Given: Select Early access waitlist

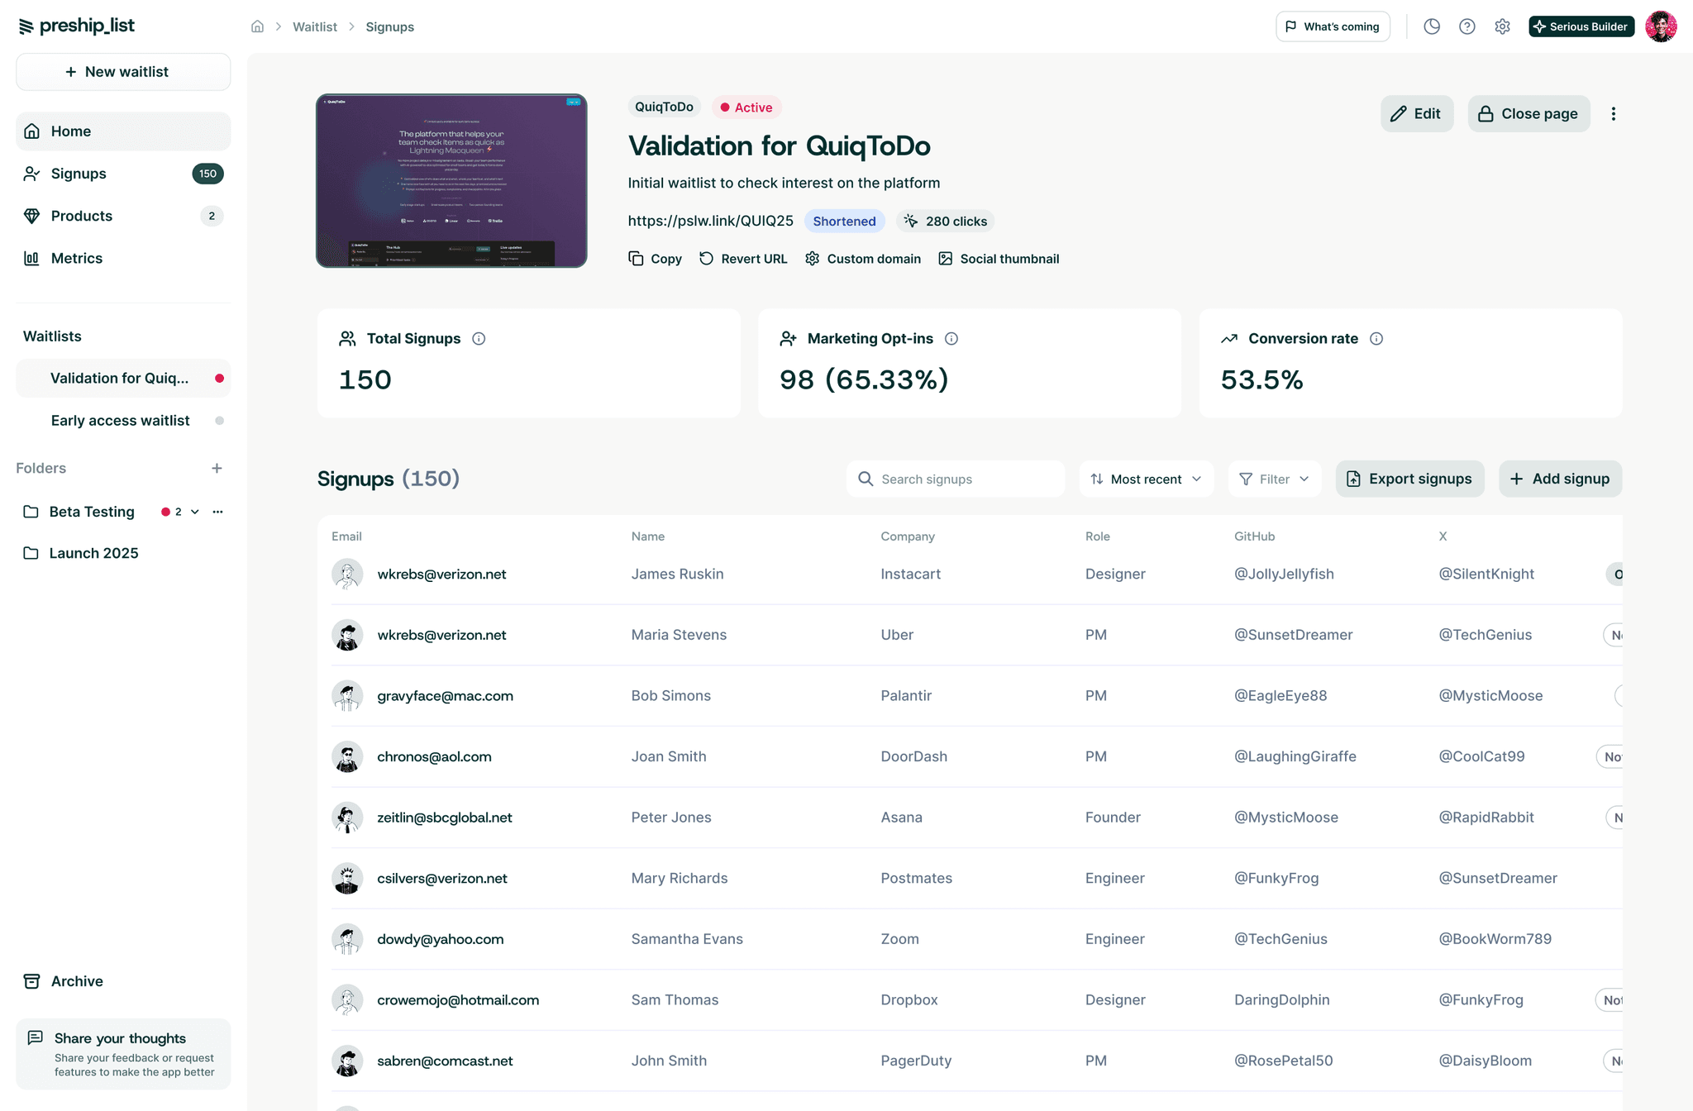Looking at the screenshot, I should click(x=120, y=421).
